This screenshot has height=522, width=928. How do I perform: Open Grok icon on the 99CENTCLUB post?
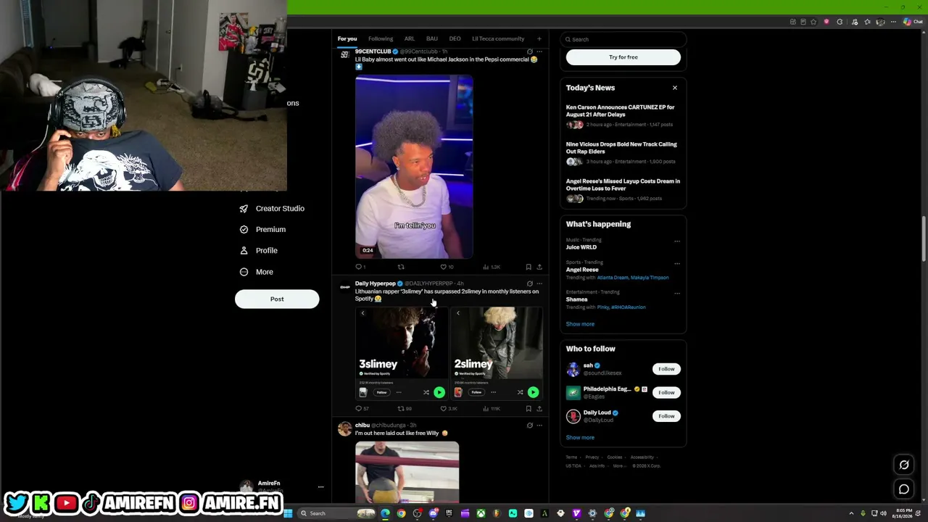pos(529,51)
